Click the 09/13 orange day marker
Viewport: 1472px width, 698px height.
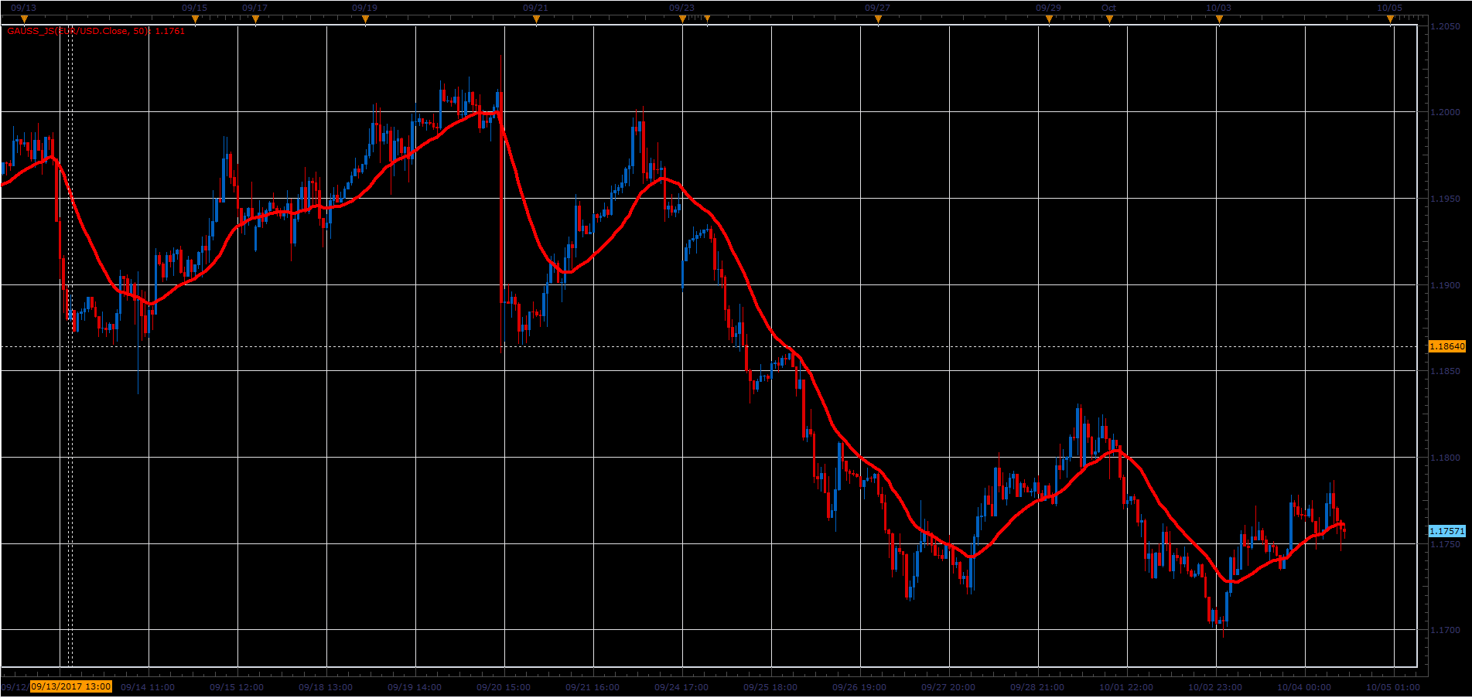(x=24, y=19)
